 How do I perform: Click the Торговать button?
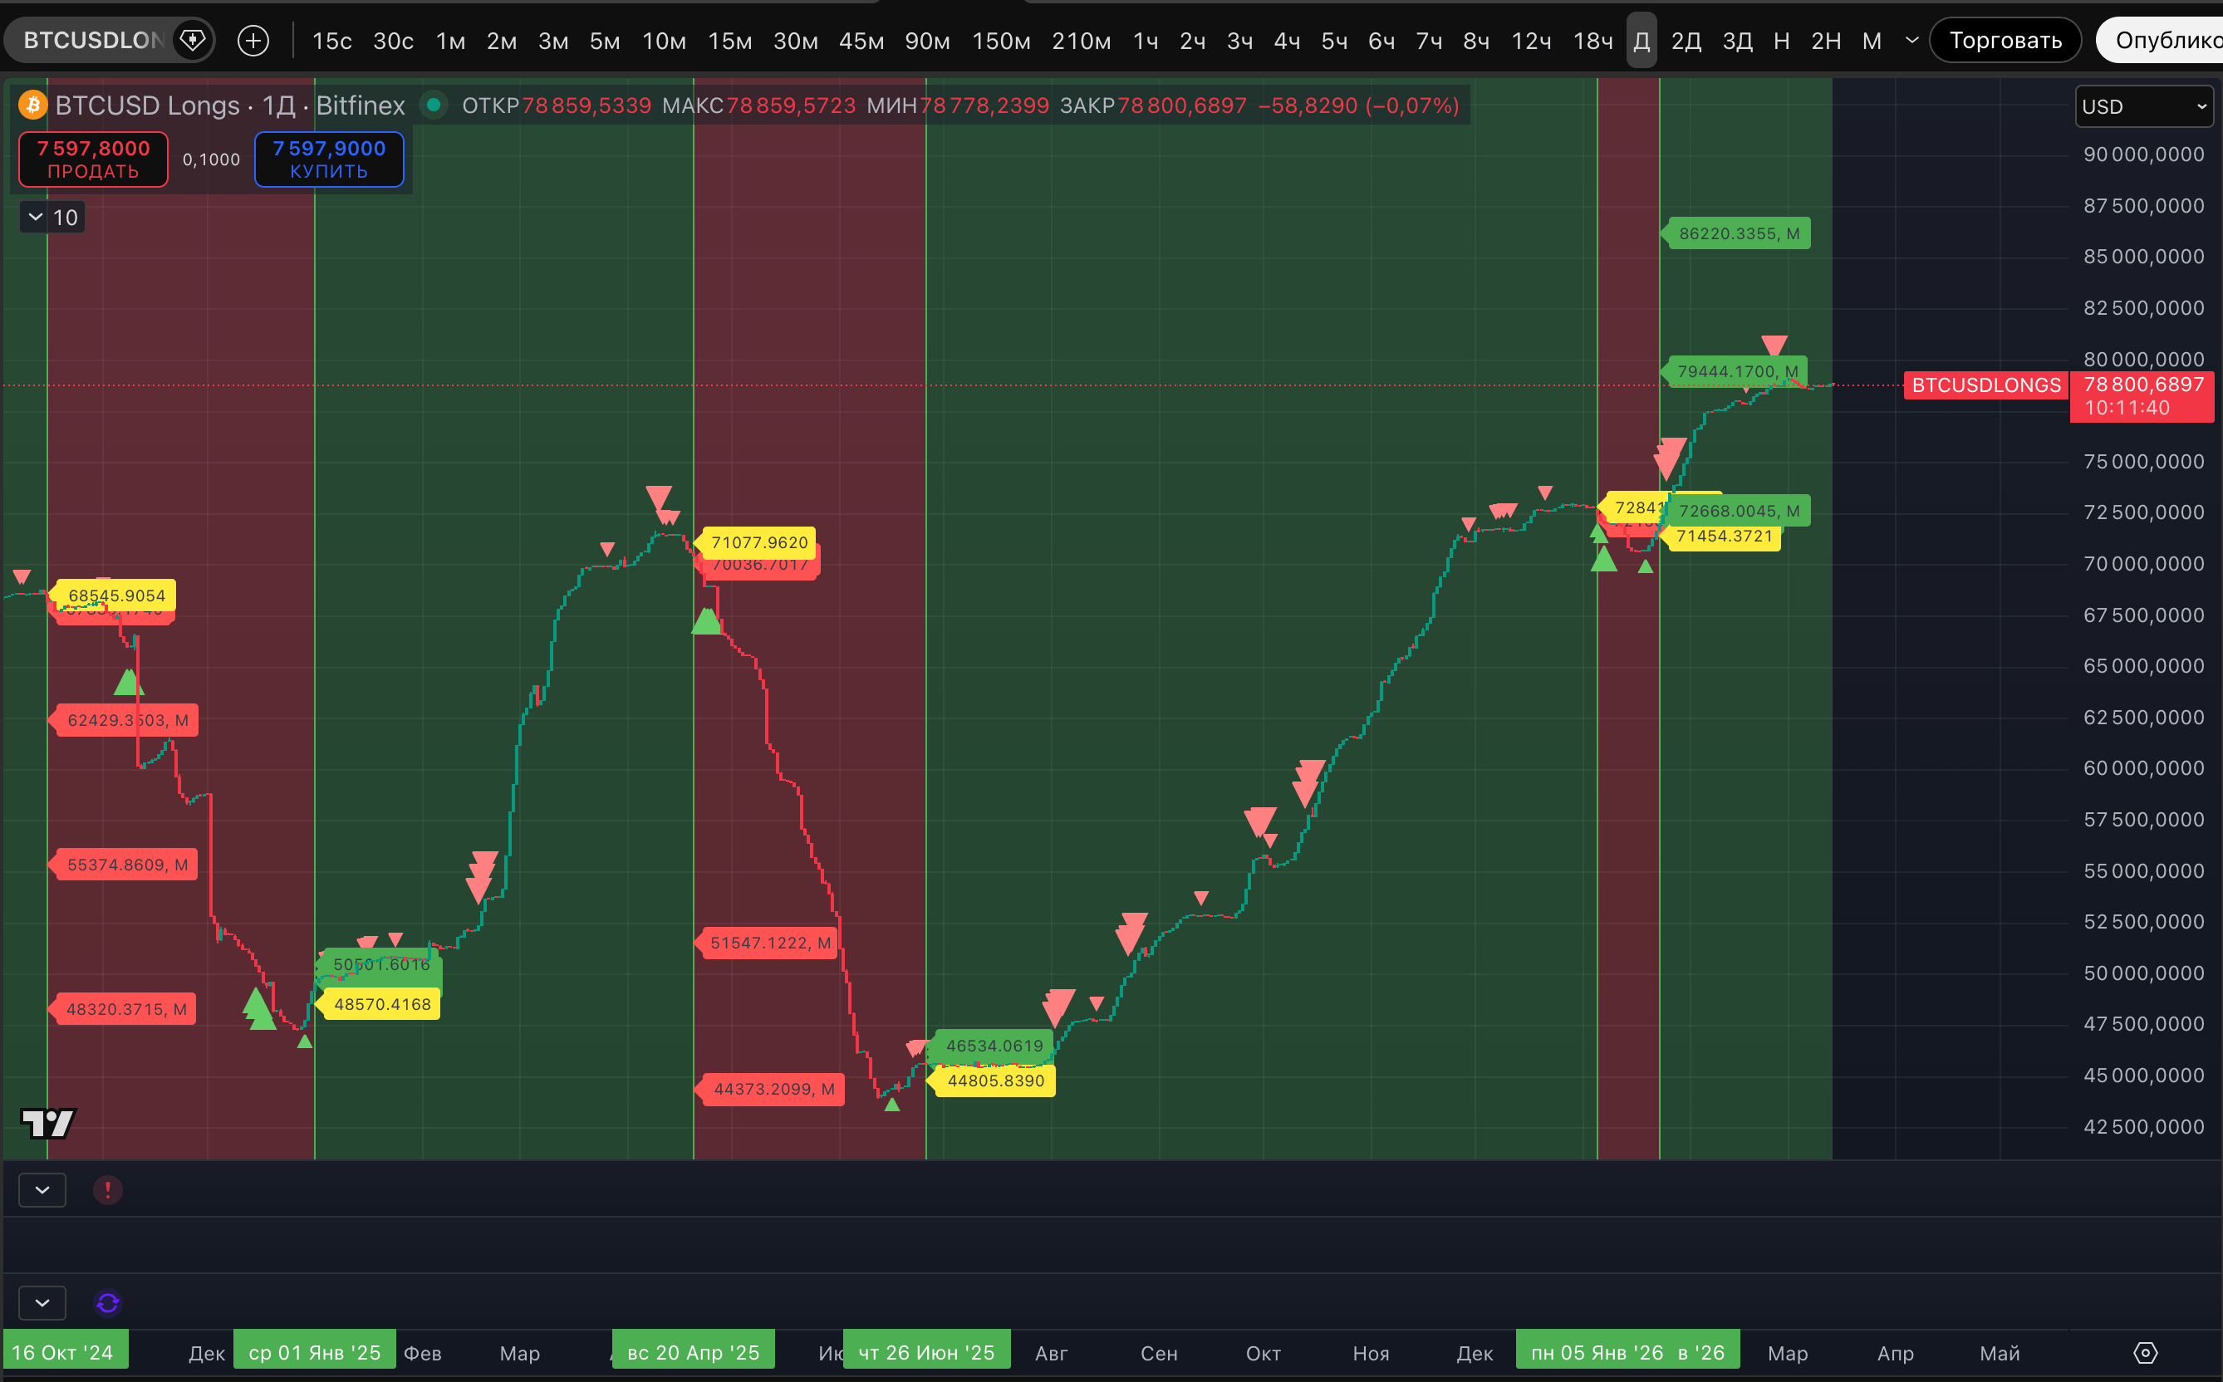2005,40
